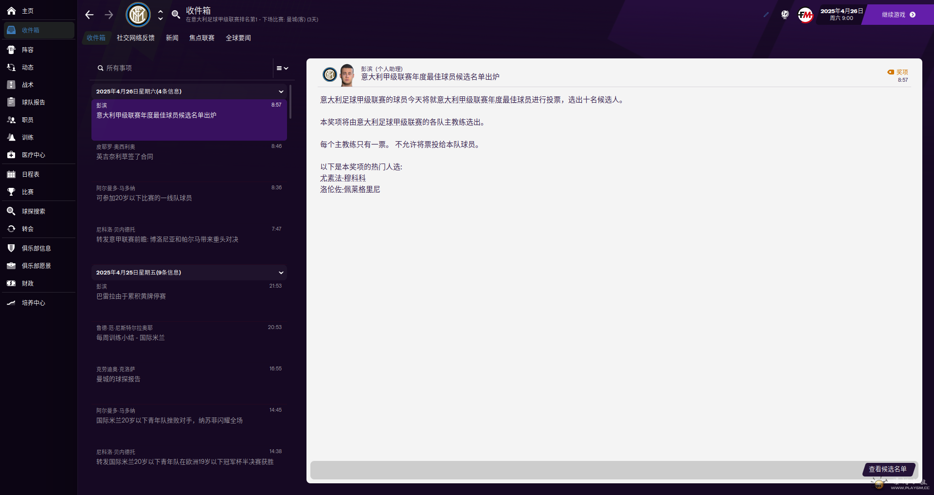Click the back navigation arrow

(89, 15)
